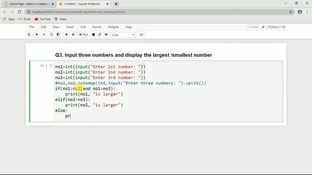Open the command palette keyboard icon

141,35
